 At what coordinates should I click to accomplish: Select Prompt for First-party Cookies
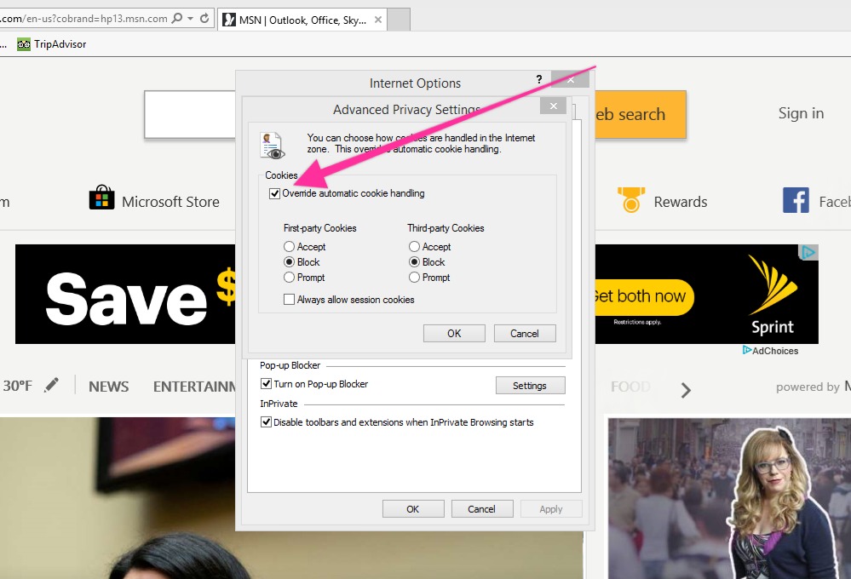pyautogui.click(x=290, y=278)
